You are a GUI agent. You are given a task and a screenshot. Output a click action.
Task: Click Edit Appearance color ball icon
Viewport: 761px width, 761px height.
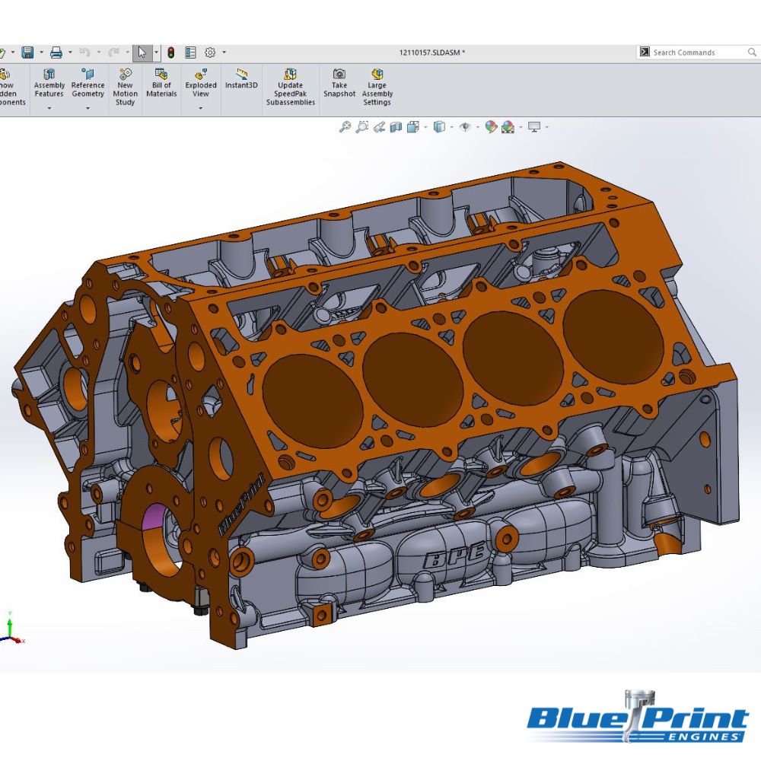pos(491,127)
